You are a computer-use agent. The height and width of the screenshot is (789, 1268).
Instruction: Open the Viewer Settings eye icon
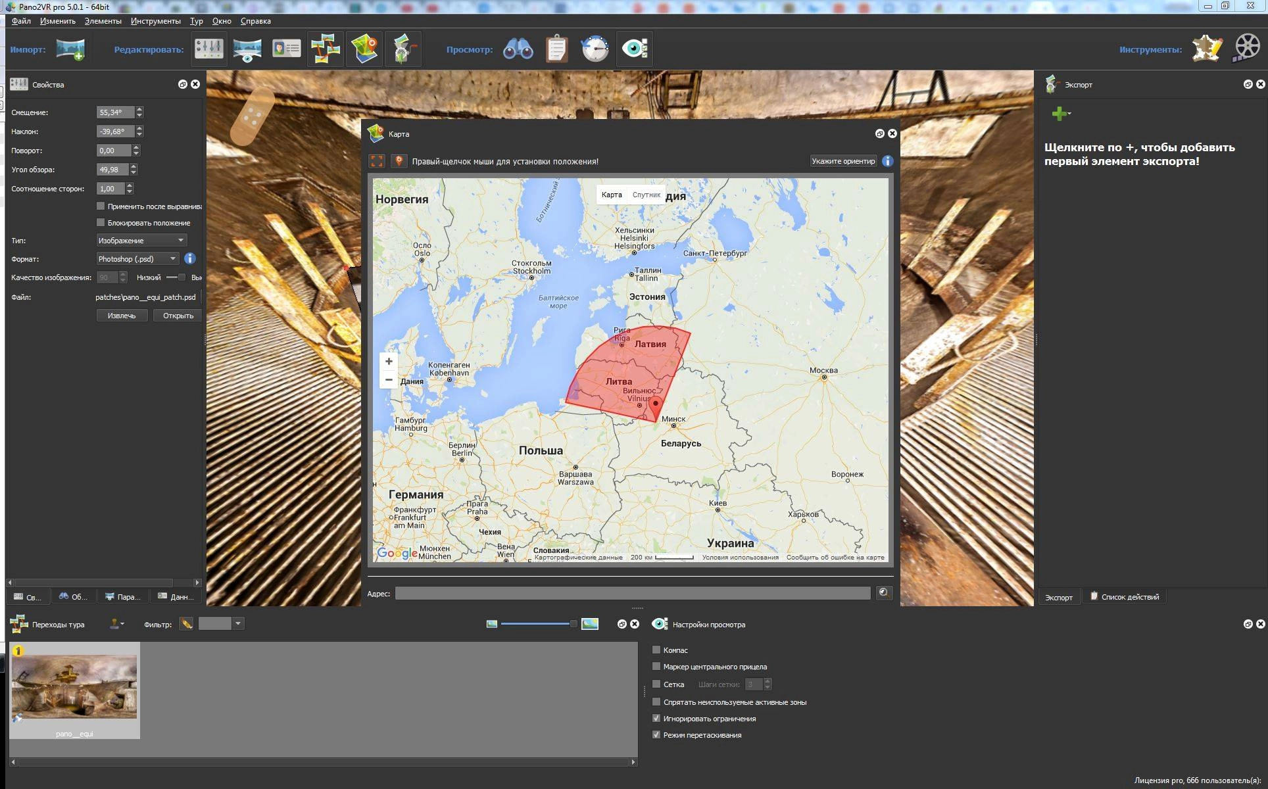(635, 49)
